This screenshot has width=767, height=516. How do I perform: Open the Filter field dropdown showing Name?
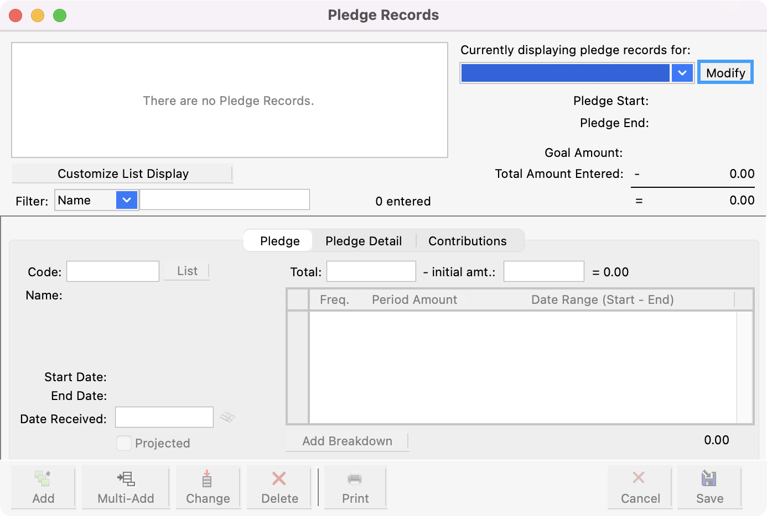(127, 200)
